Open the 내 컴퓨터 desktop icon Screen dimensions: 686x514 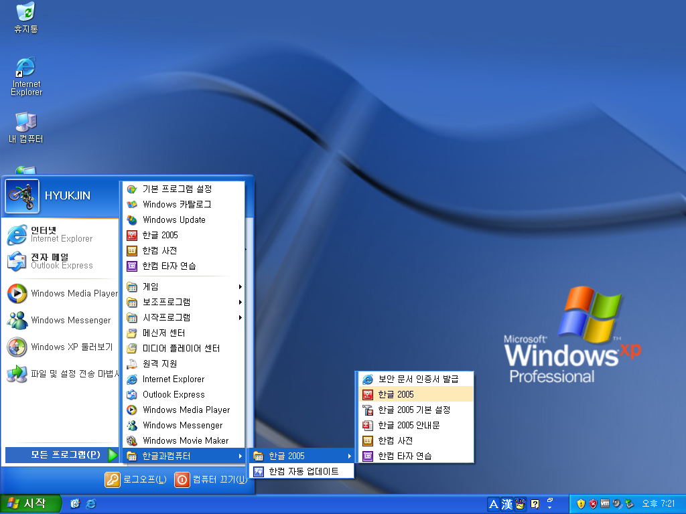(26, 128)
